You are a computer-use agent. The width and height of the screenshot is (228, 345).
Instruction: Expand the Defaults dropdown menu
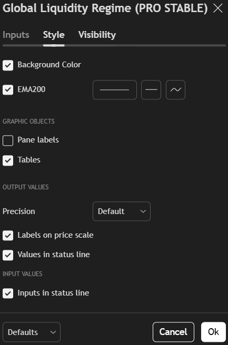point(32,332)
